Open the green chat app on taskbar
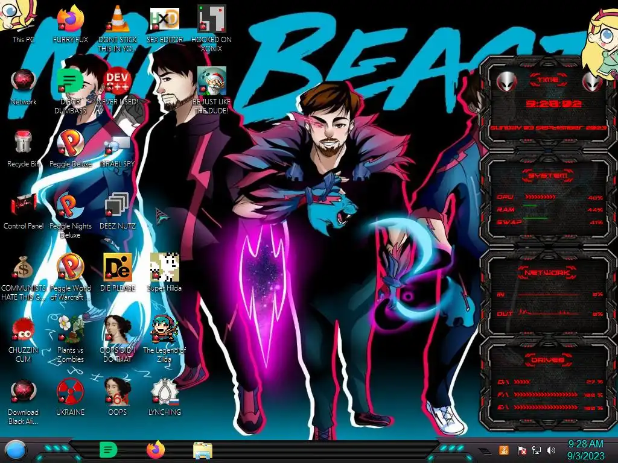The image size is (618, 463). pos(108,450)
